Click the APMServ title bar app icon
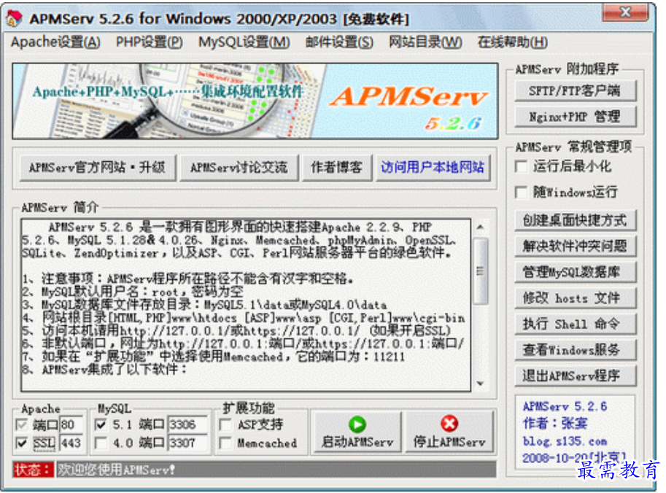Viewport: 666px width, 493px height. 14,18
